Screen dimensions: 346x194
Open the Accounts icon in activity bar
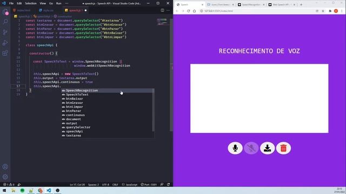(x=5, y=167)
